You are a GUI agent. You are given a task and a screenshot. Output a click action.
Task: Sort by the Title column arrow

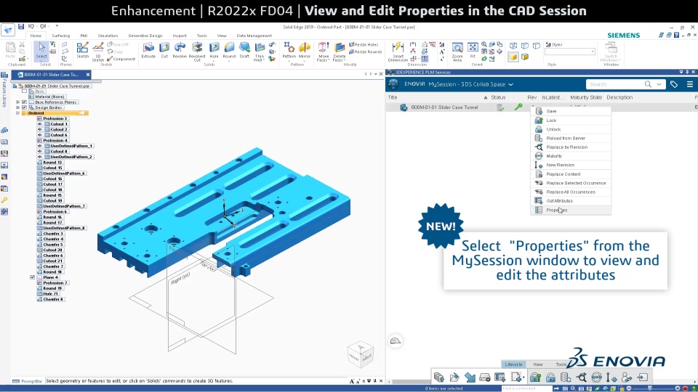tap(485, 97)
